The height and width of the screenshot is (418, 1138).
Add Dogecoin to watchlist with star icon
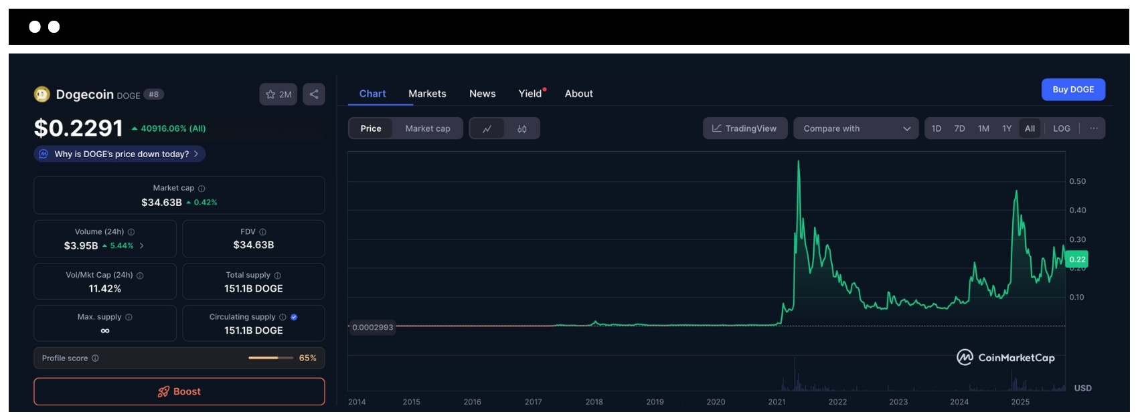[278, 94]
